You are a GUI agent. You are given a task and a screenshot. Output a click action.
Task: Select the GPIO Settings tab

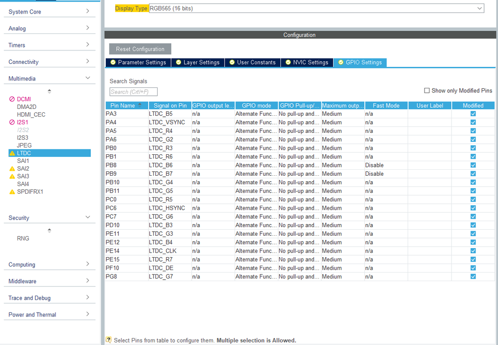tap(360, 62)
